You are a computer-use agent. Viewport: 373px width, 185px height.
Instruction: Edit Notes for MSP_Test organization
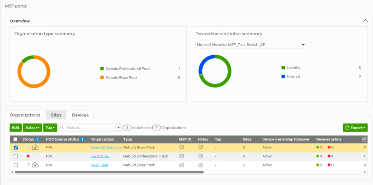pos(201,165)
